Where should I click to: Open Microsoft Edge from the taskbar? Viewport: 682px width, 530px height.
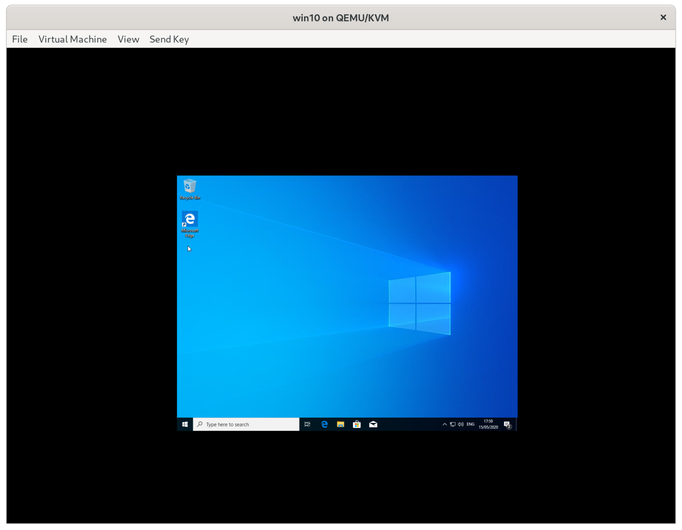[x=324, y=424]
